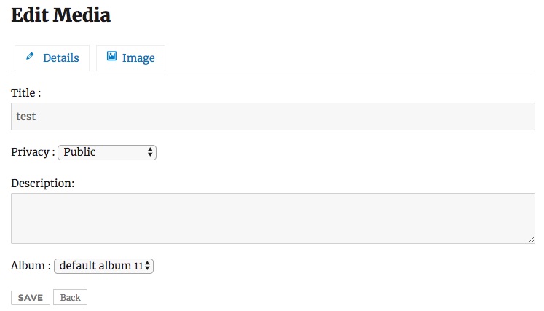Go back using the Back button
The height and width of the screenshot is (311, 544).
click(x=70, y=297)
